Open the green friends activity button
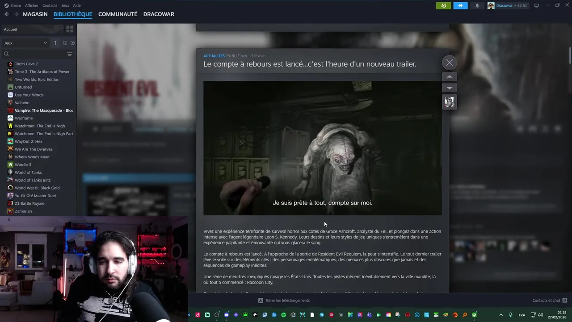 click(x=443, y=5)
